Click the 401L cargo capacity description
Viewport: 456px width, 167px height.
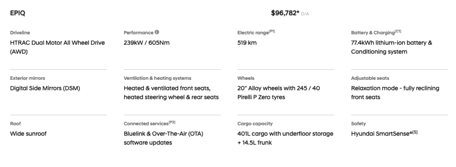click(x=285, y=138)
